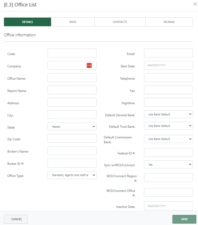Screen dimensions: 198x225
Task: Click the SAVE button
Action: click(184, 219)
